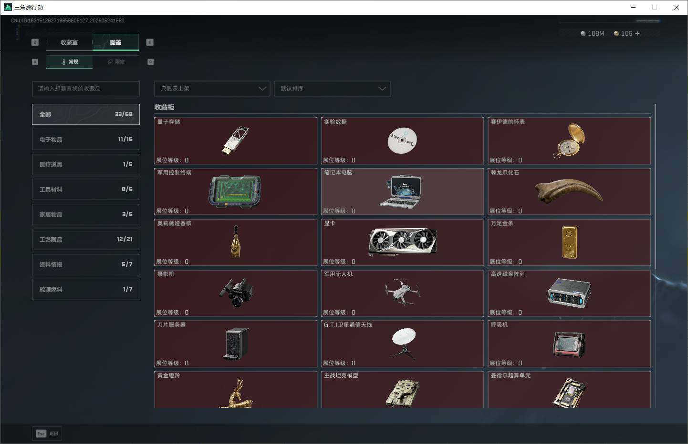Click 展位等级 text on the 显卡 card
The width and height of the screenshot is (688, 444).
pos(339,262)
